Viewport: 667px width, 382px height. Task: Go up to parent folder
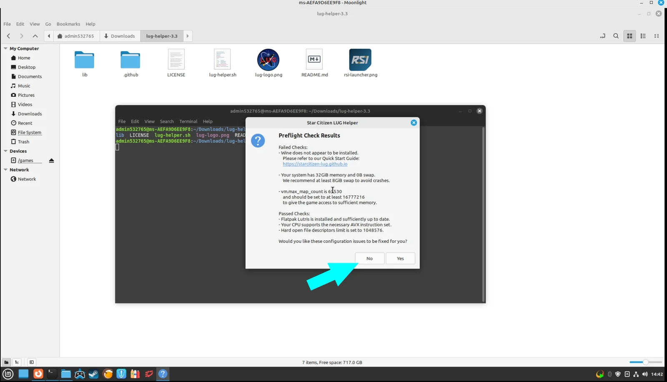pos(35,36)
